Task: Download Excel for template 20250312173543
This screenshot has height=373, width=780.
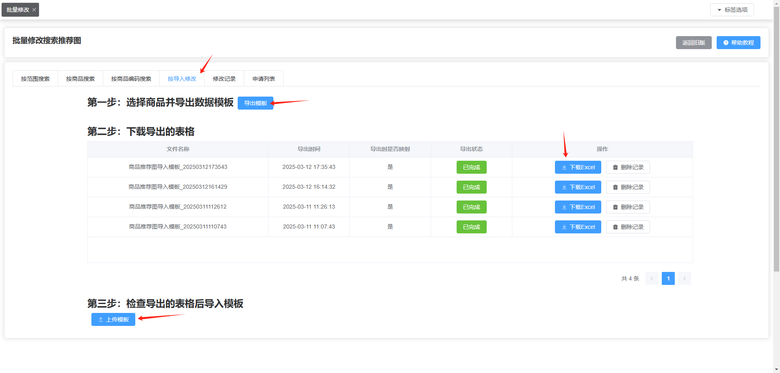Action: point(578,167)
